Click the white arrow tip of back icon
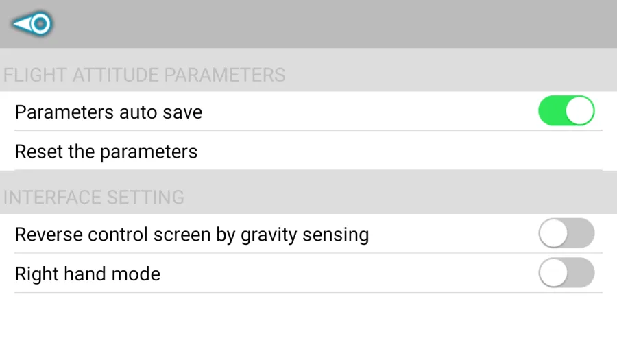The image size is (617, 347). 21,24
